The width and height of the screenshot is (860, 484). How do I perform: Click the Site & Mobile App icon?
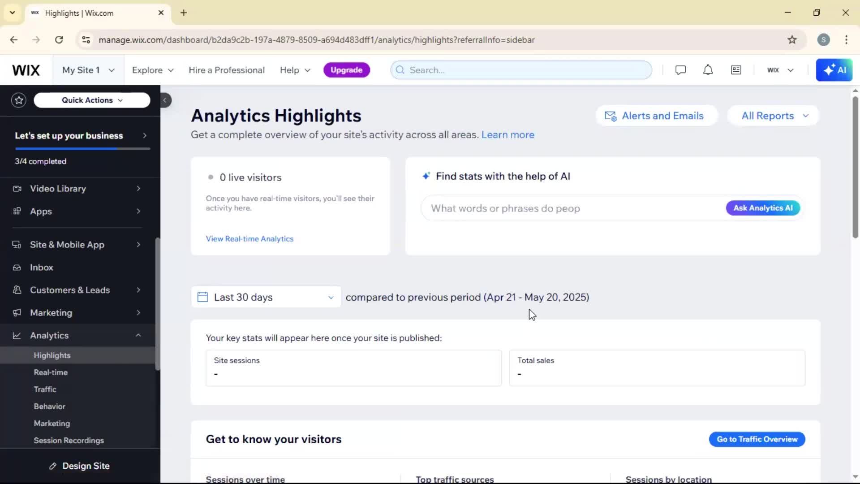(x=17, y=245)
